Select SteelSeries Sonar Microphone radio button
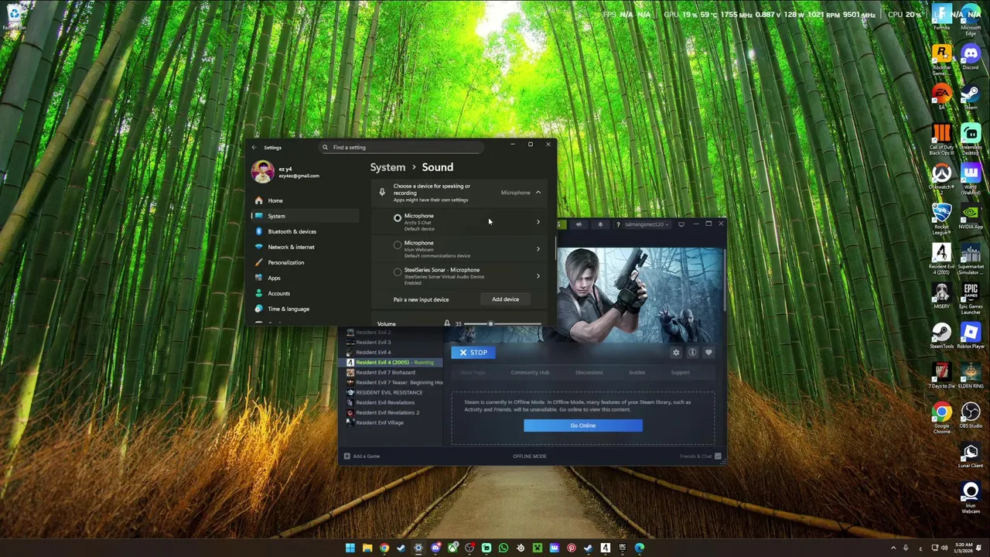 pyautogui.click(x=398, y=272)
